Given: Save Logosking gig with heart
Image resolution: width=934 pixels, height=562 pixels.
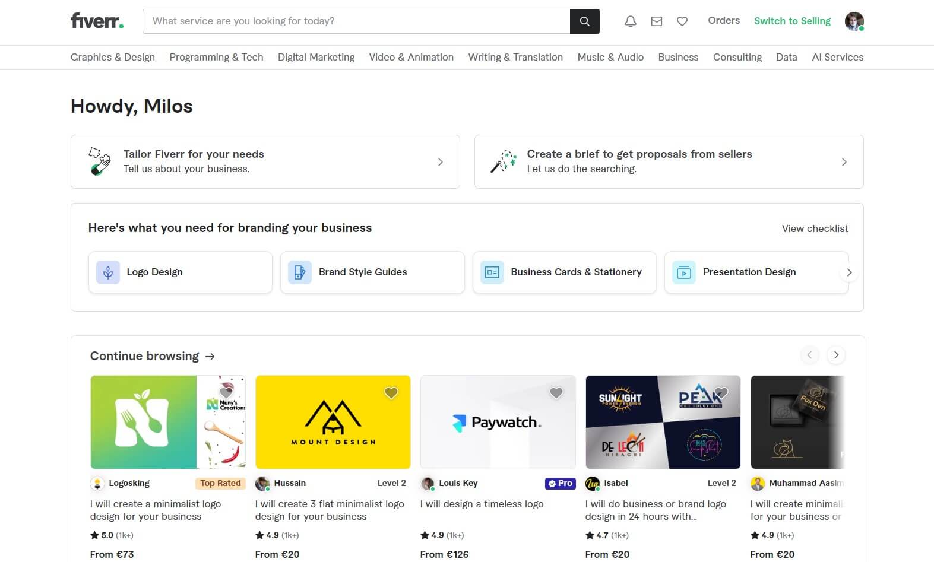Looking at the screenshot, I should pos(226,393).
